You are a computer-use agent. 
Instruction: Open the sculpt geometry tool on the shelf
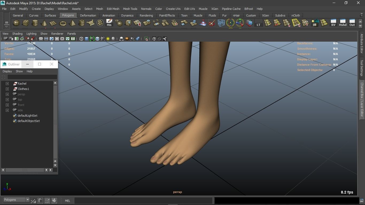pyautogui.click(x=212, y=23)
